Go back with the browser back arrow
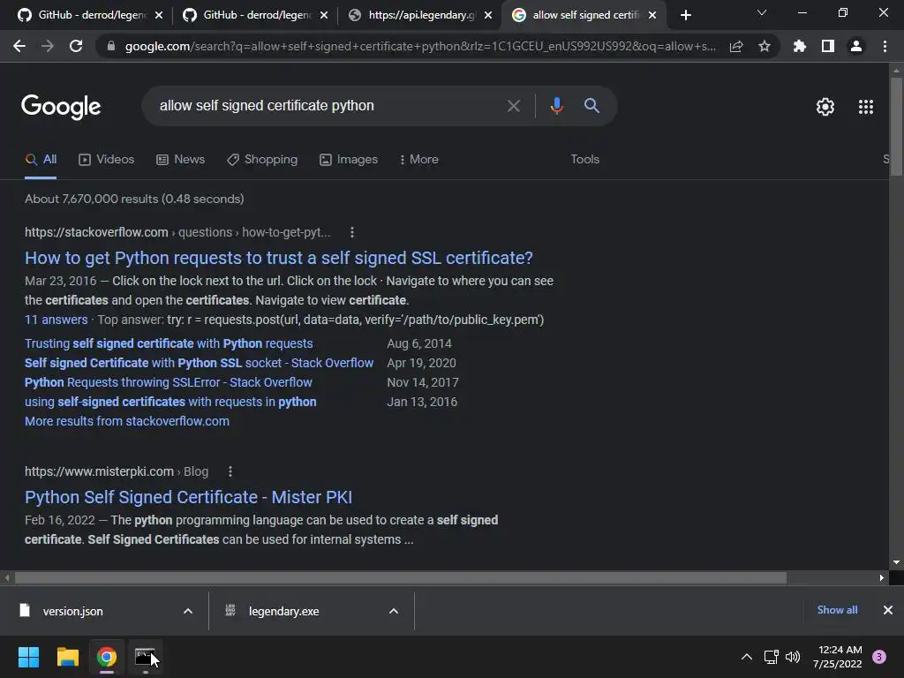The image size is (904, 678). coord(19,46)
